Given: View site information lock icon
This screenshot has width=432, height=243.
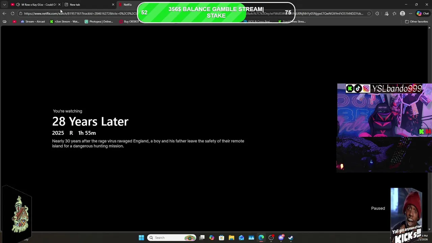Looking at the screenshot, I should 21,13.
